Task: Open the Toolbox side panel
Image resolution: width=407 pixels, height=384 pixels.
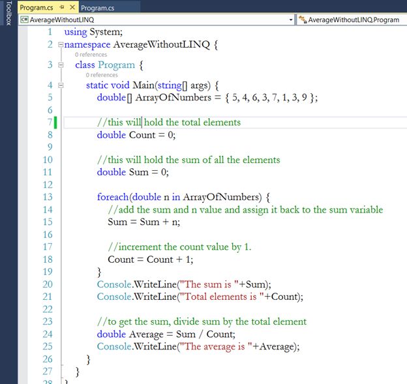Action: click(8, 14)
